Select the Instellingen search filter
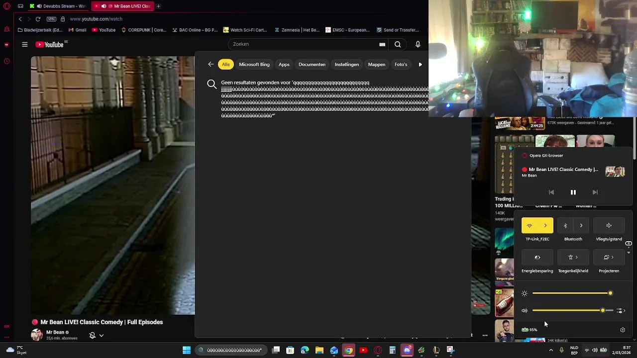The height and width of the screenshot is (358, 637). (347, 64)
